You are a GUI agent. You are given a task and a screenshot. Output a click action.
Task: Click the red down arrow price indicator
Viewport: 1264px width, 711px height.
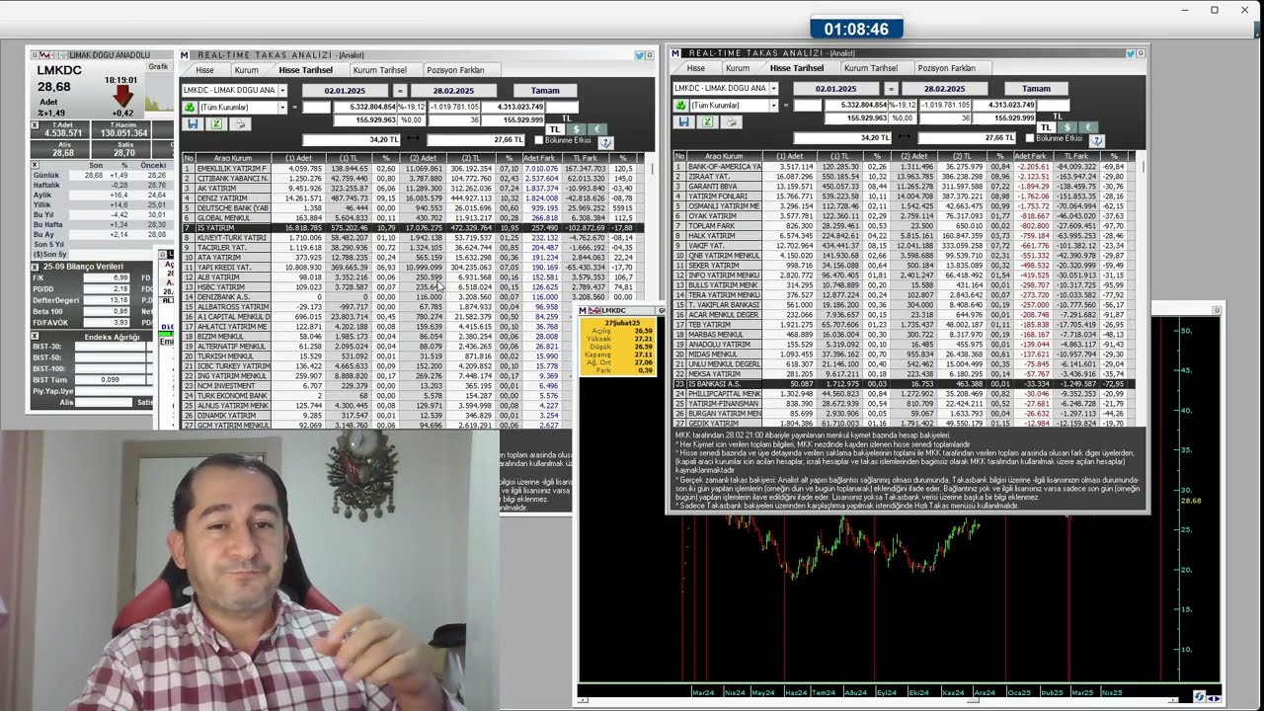(122, 96)
